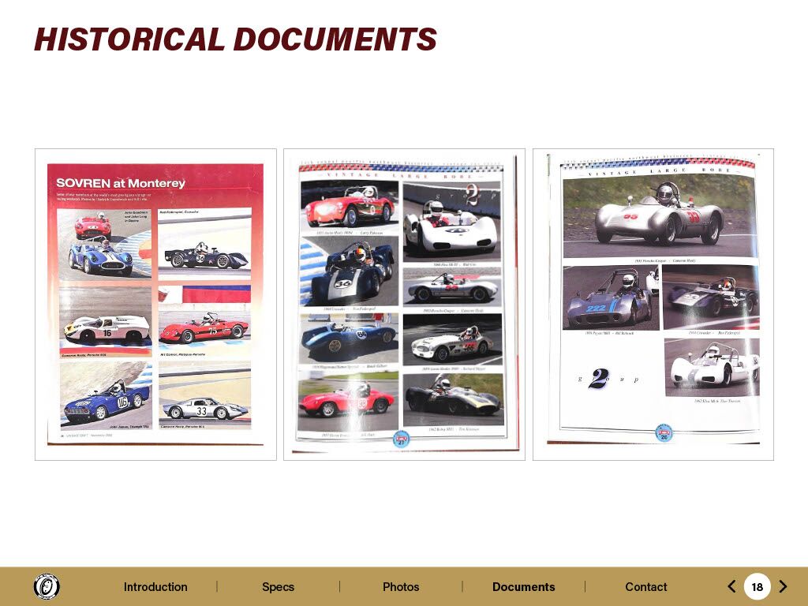Open the SOVREN at Monterey magazine page

tap(155, 304)
